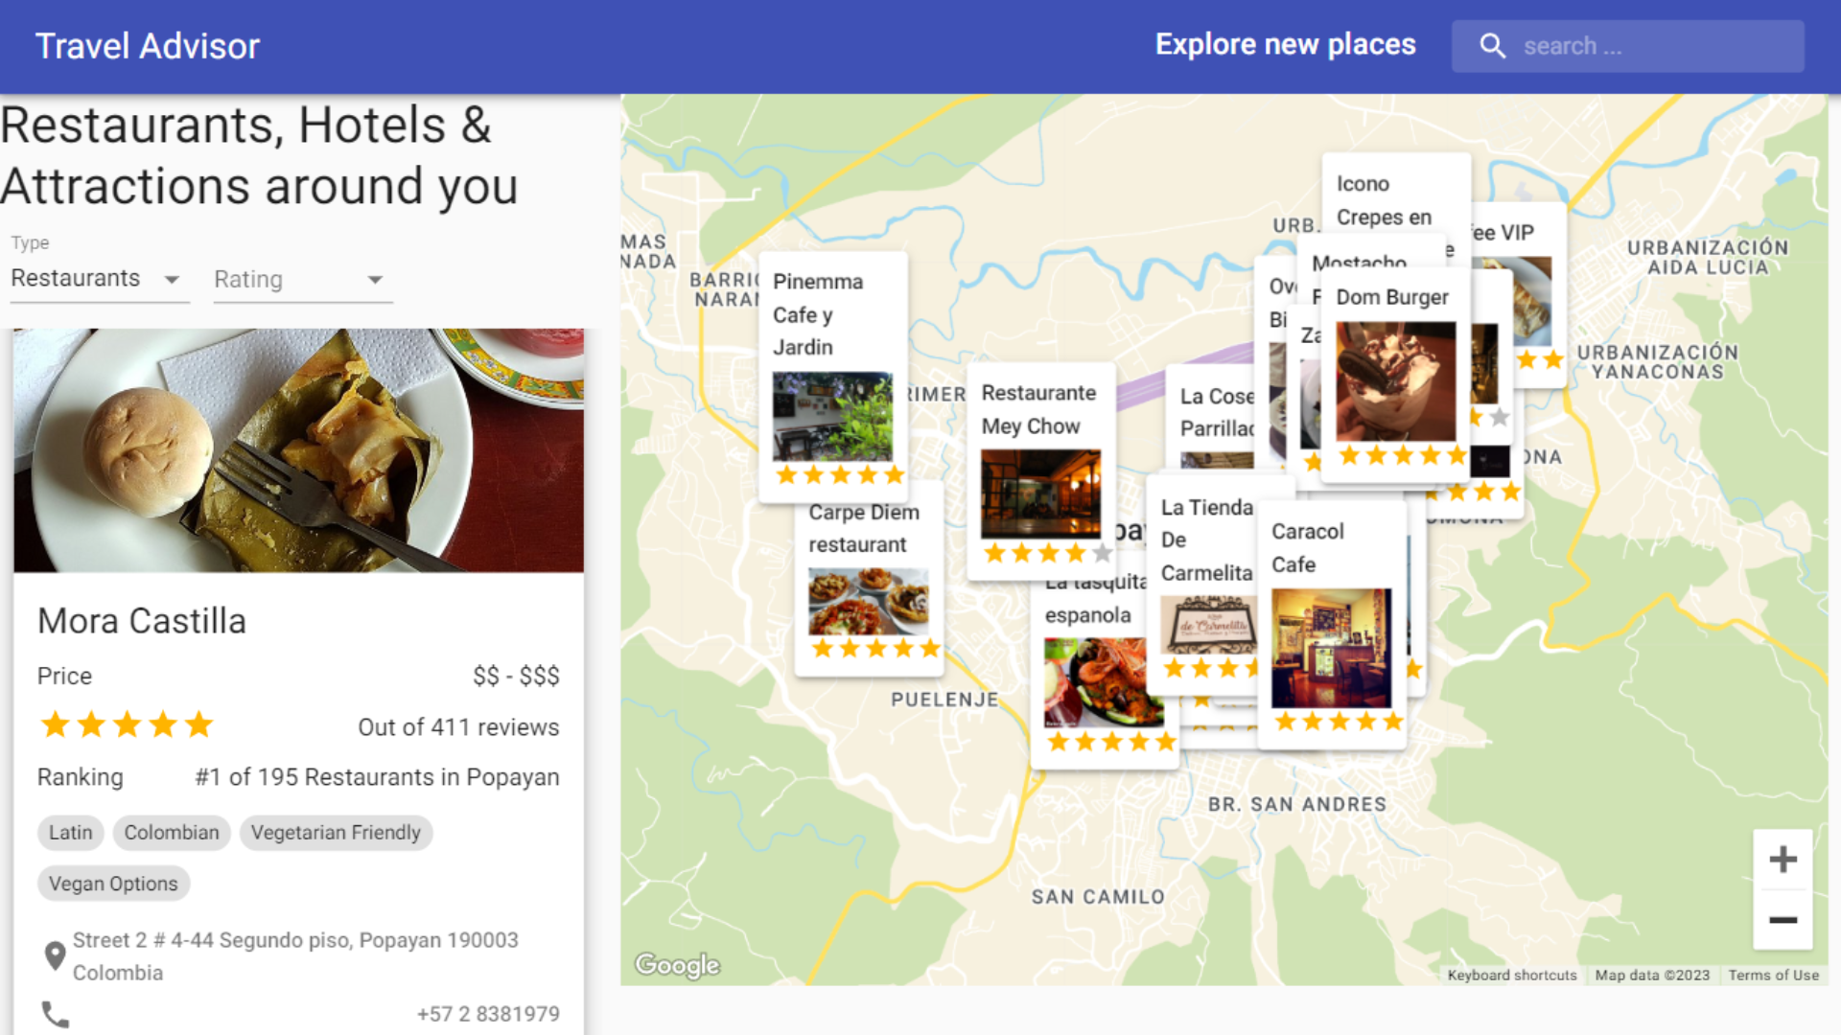Click the Latin cuisine chip
This screenshot has height=1035, width=1841.
click(71, 832)
